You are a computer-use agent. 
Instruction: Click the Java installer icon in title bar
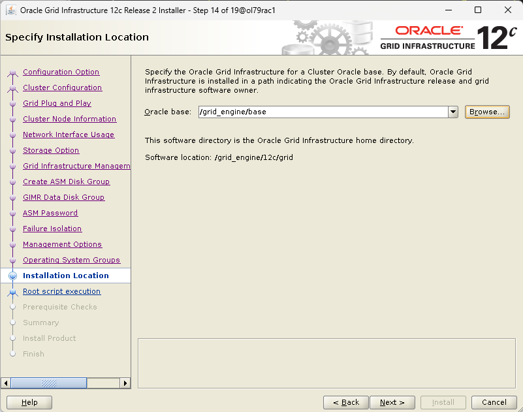11,10
